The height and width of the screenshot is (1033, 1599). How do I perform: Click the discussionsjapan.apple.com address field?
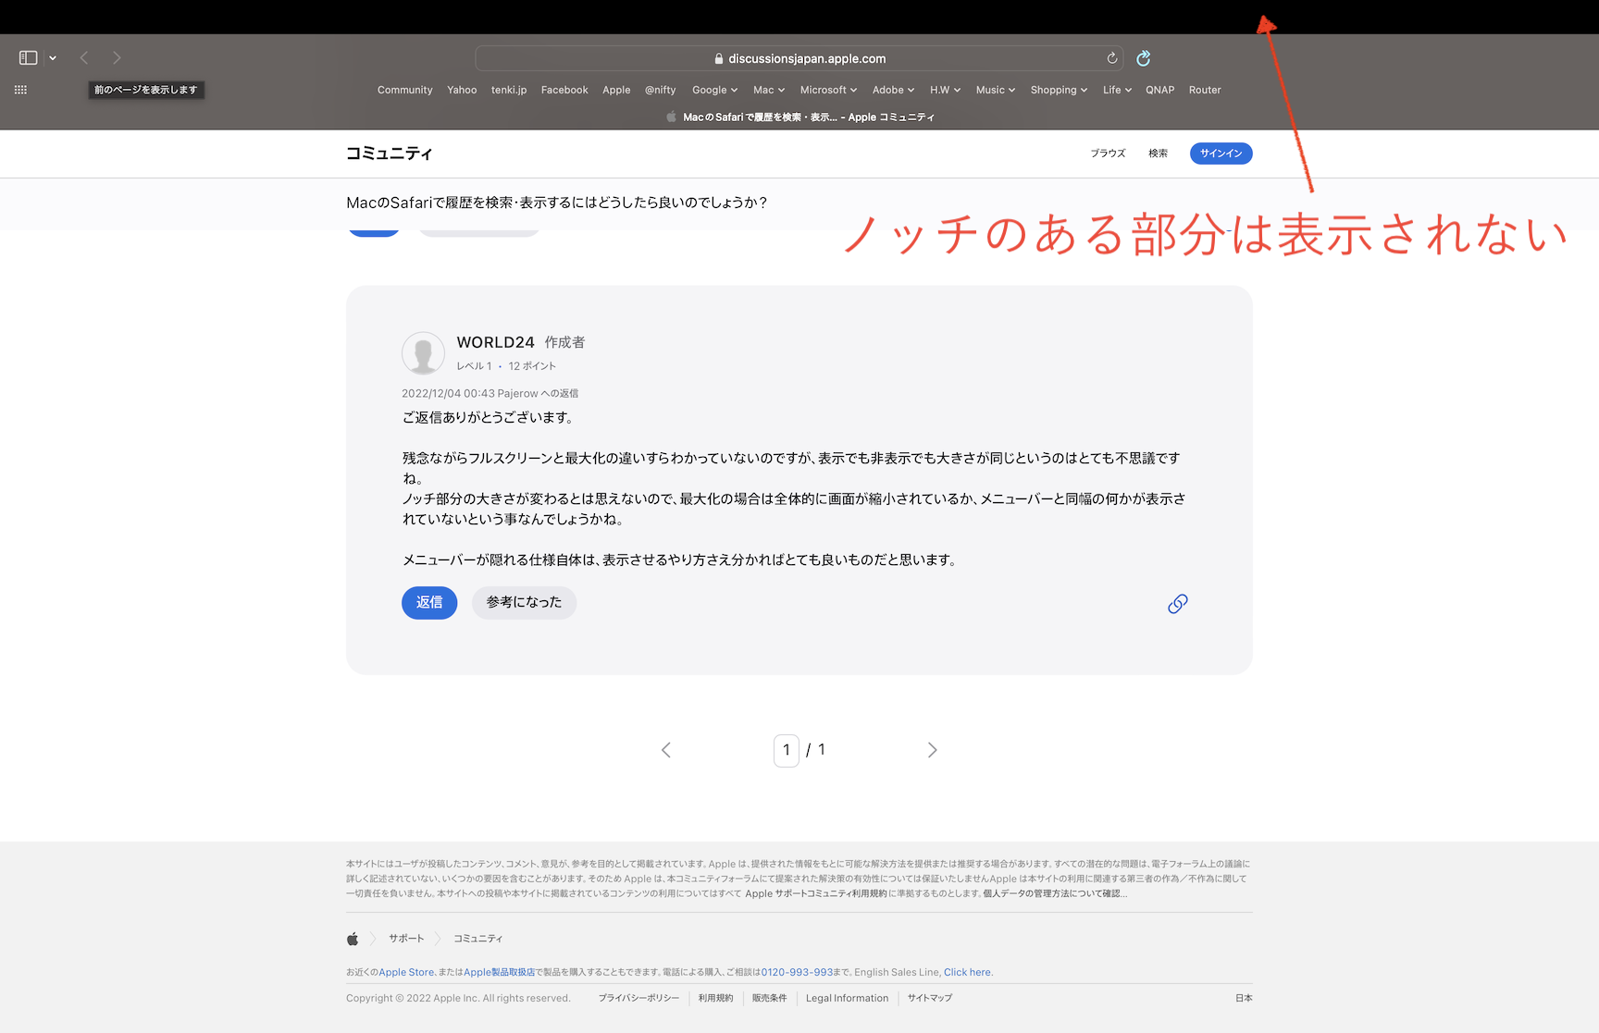[799, 58]
